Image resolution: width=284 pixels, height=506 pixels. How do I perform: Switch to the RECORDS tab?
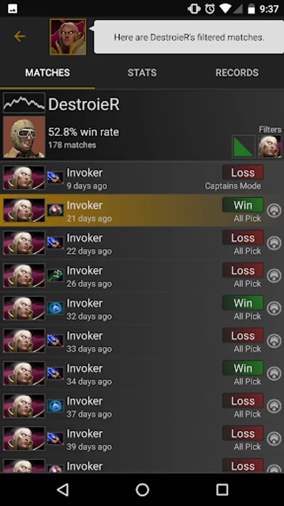point(237,73)
